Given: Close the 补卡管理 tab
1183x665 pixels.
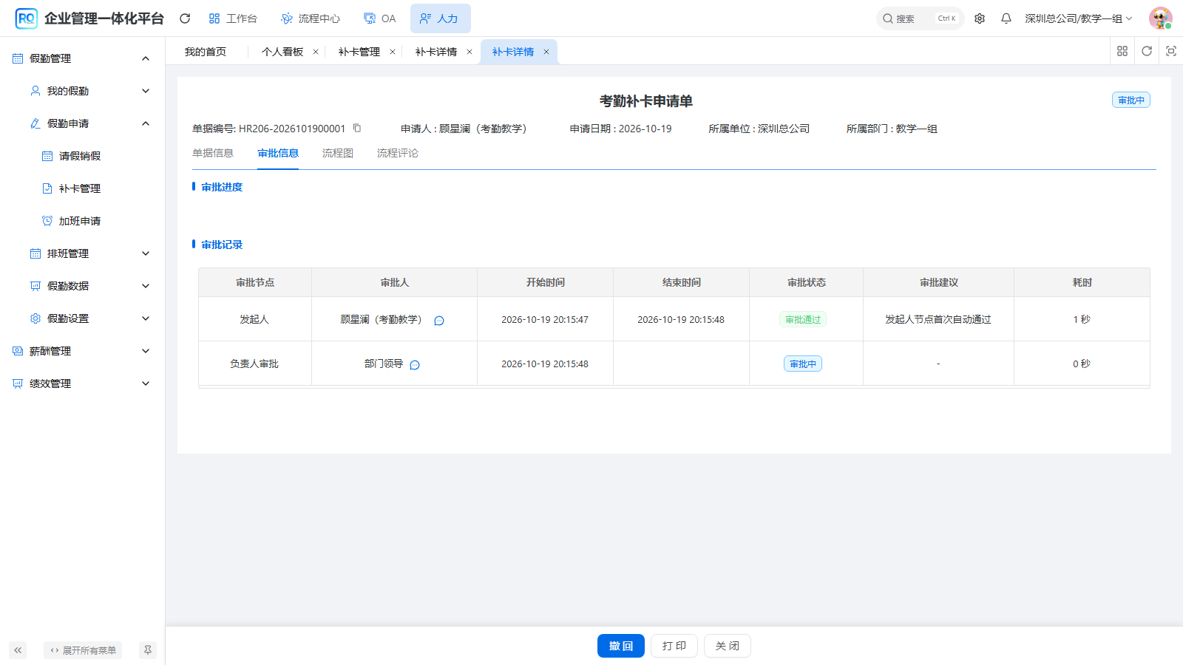Looking at the screenshot, I should point(393,52).
